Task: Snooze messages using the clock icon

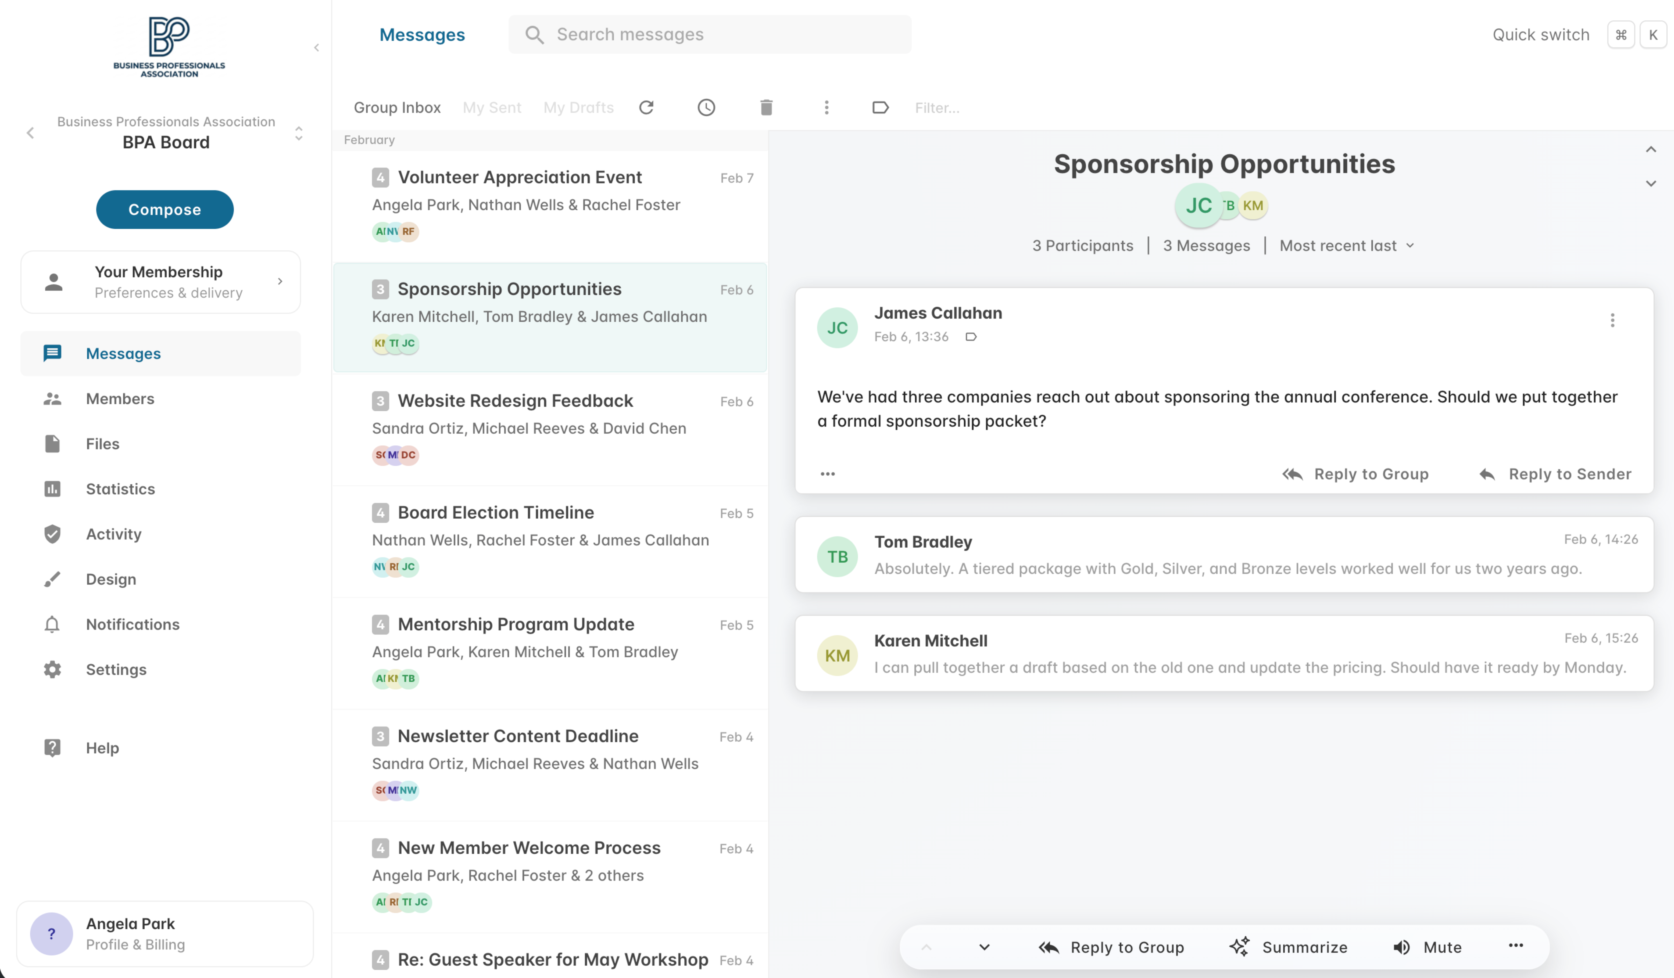Action: [x=706, y=107]
